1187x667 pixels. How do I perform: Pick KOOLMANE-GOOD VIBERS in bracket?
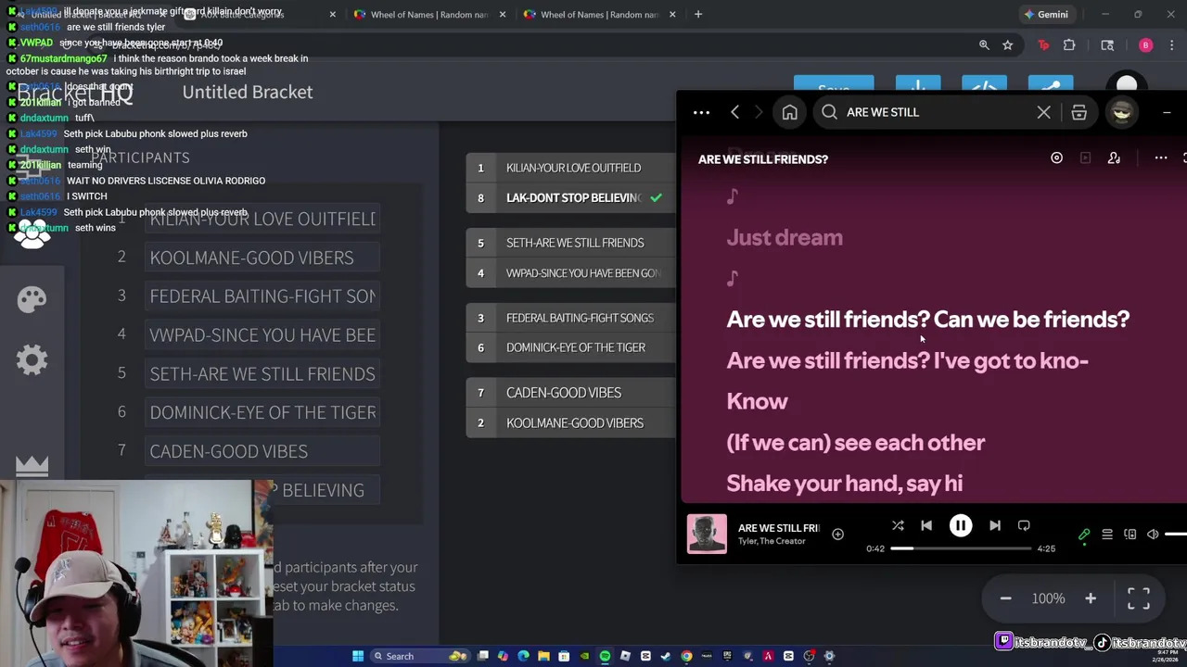click(570, 422)
